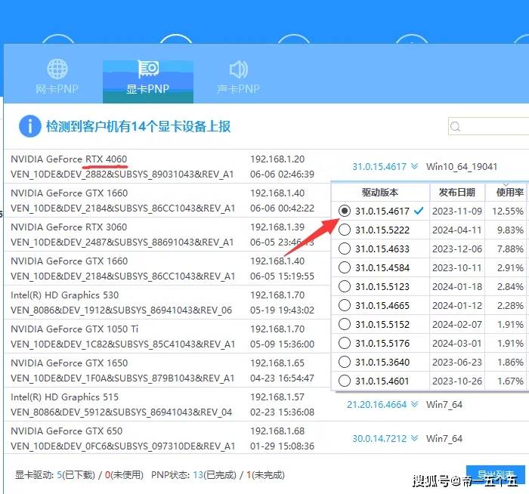
Task: Click IP address 192.168.1.39
Action: (x=277, y=227)
